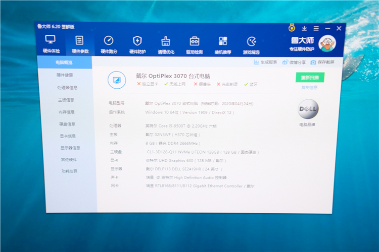Select 电脑概览 in sidebar

point(64,62)
